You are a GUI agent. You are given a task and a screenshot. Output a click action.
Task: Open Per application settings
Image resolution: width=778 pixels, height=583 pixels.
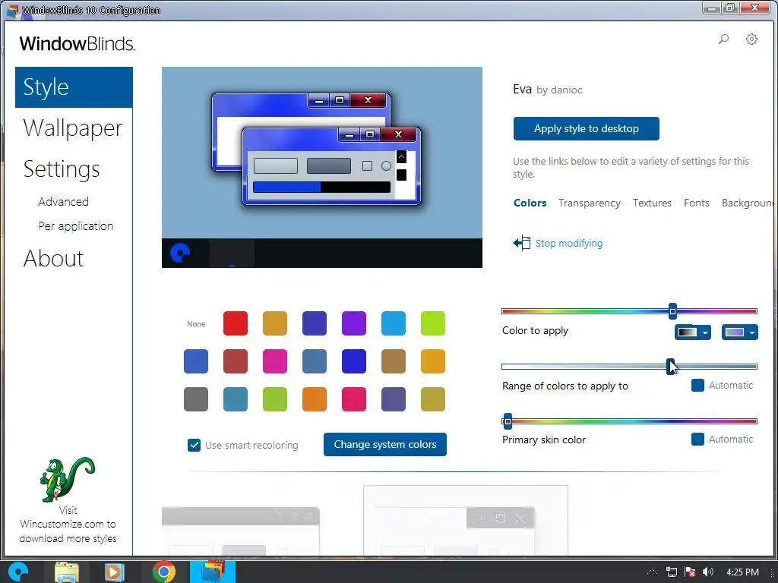tap(75, 226)
